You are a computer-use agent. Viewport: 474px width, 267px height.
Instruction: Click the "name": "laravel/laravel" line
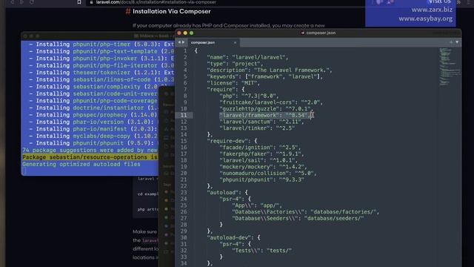(x=247, y=57)
